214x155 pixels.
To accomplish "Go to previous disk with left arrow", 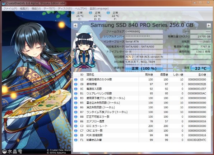I will pos(75,26).
